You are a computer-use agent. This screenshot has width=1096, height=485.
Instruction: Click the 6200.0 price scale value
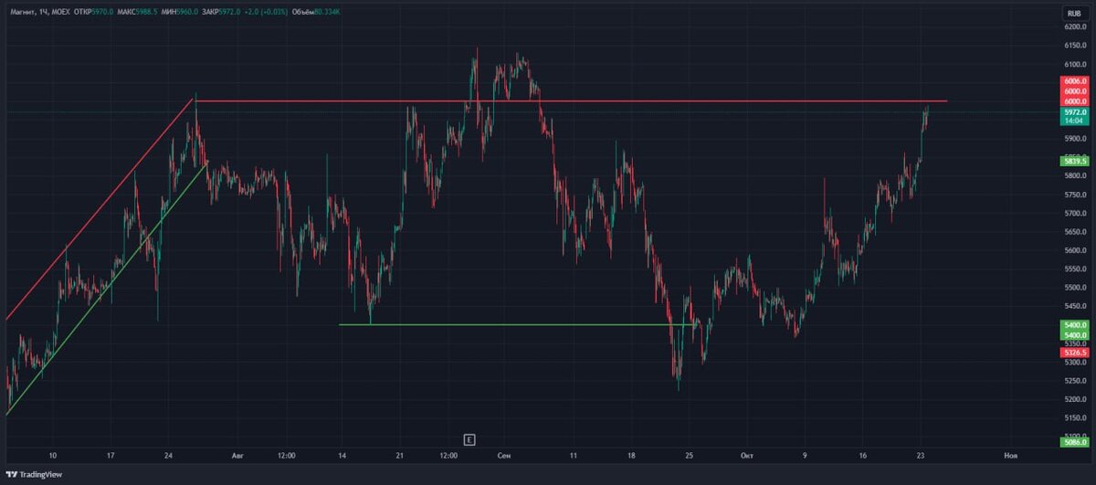1075,26
